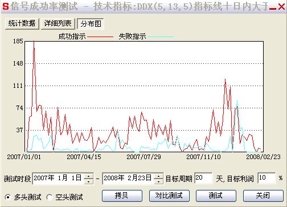Click the end date field 2008年2月23日
287x207 pixels.
(128, 178)
